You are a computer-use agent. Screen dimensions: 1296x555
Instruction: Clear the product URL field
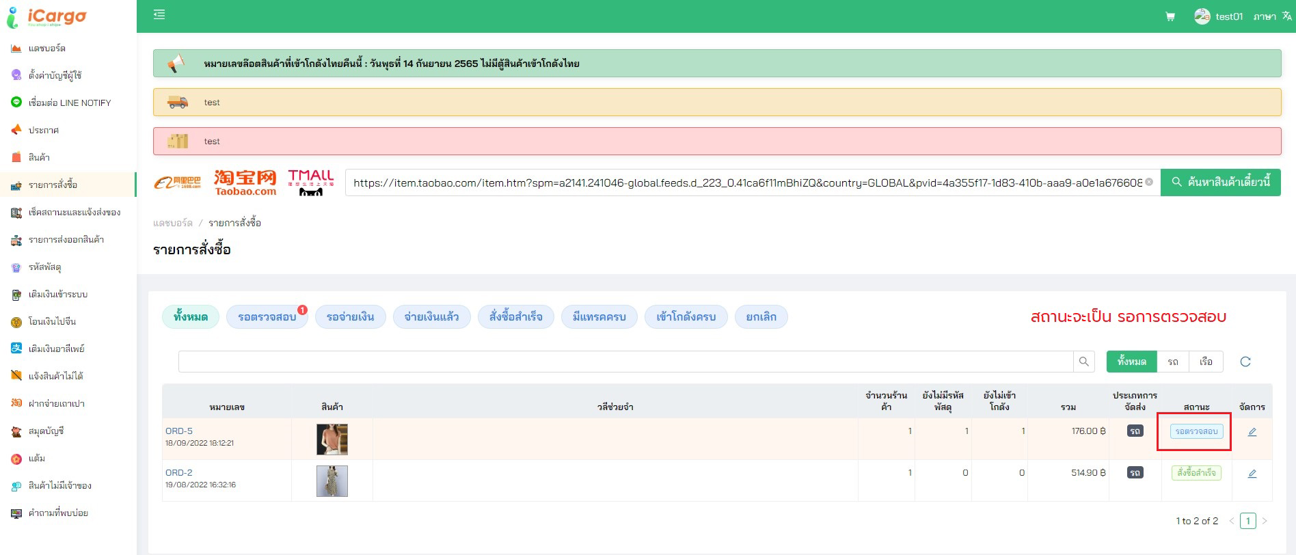[x=1149, y=182]
